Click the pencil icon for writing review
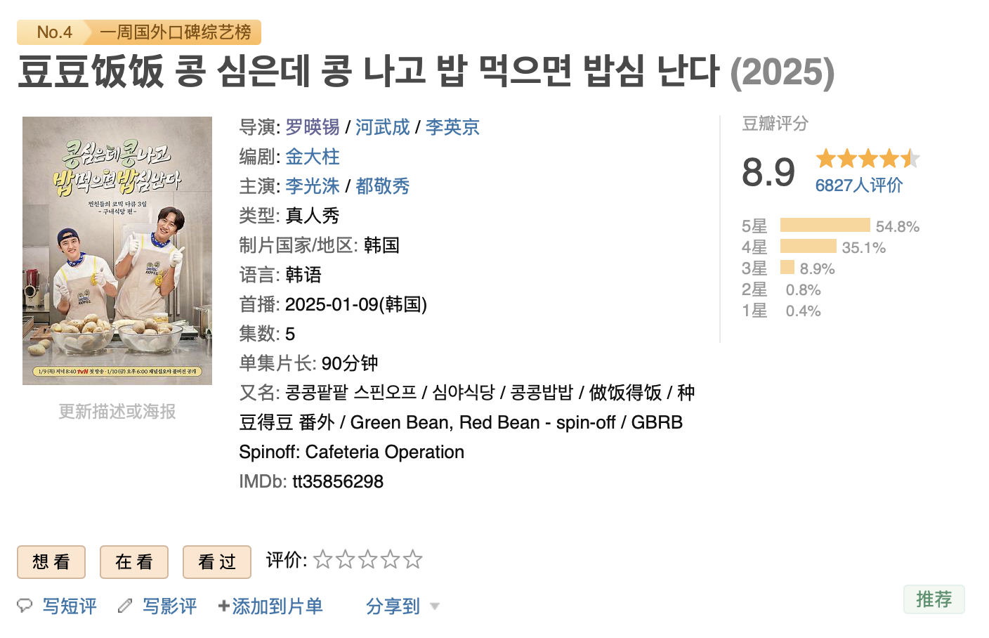This screenshot has height=638, width=989. (x=125, y=606)
